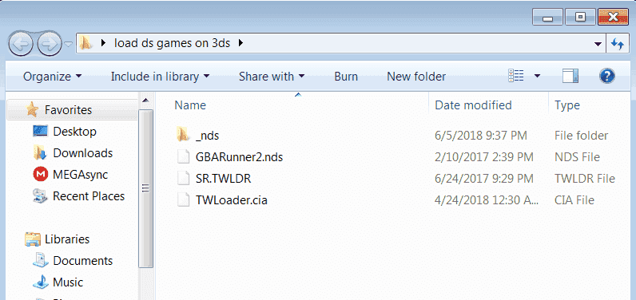Toggle the preview pane
The image size is (636, 300).
click(570, 76)
